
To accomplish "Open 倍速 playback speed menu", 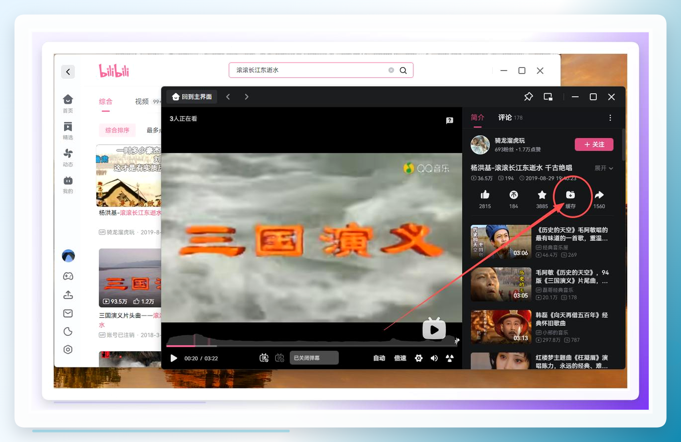I will click(x=400, y=358).
